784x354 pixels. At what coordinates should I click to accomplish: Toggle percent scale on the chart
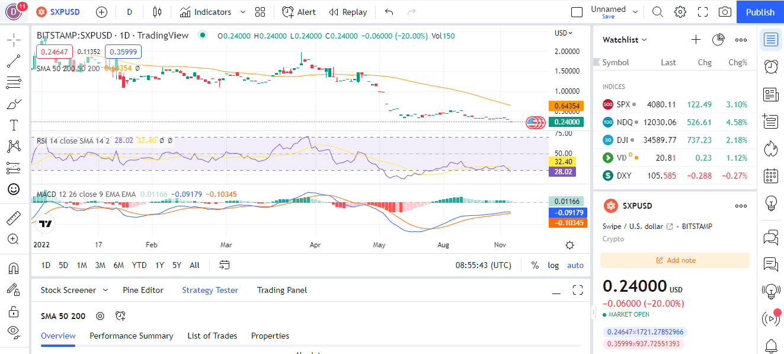535,265
